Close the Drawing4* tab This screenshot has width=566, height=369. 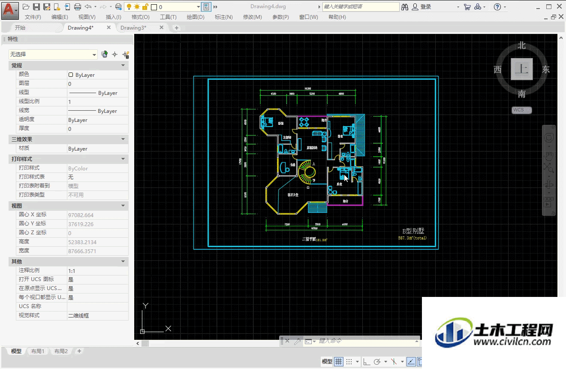(x=108, y=27)
